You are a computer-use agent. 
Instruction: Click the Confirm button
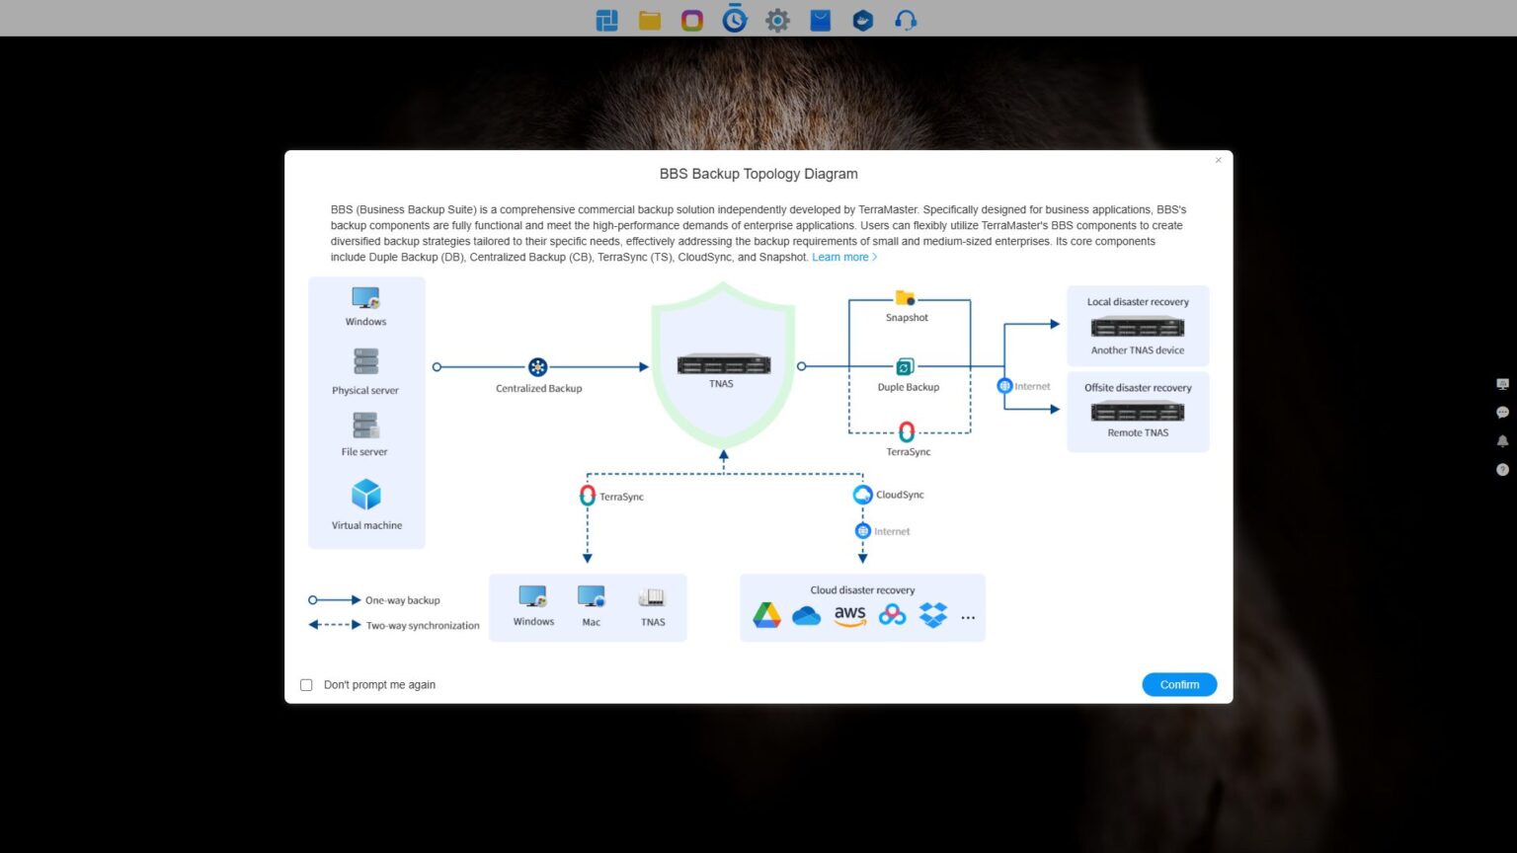pyautogui.click(x=1179, y=684)
